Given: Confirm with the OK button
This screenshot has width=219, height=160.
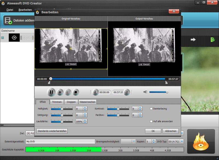Looking at the screenshot, I should pyautogui.click(x=153, y=131).
